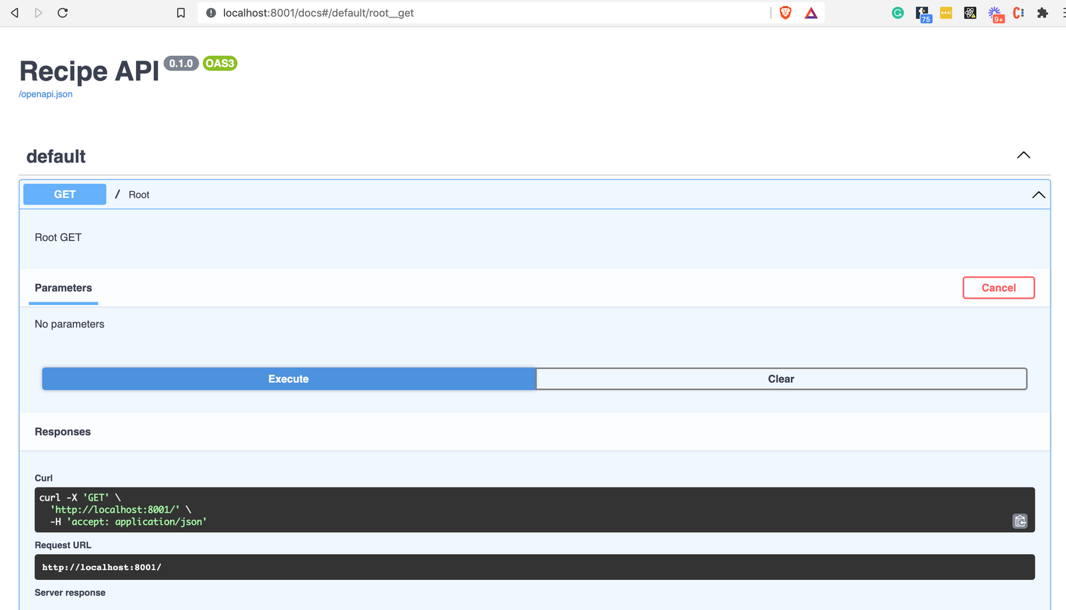
Task: Select the Parameters tab
Action: tap(63, 288)
